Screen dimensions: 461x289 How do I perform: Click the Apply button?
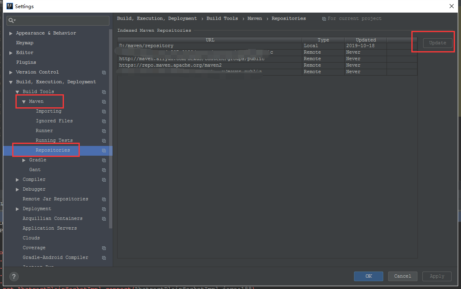click(x=437, y=276)
